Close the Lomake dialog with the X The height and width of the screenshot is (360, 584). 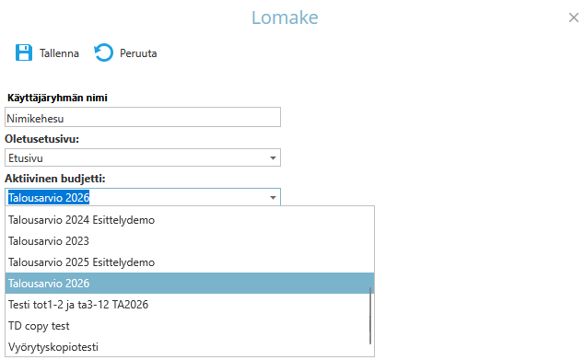coord(574,17)
